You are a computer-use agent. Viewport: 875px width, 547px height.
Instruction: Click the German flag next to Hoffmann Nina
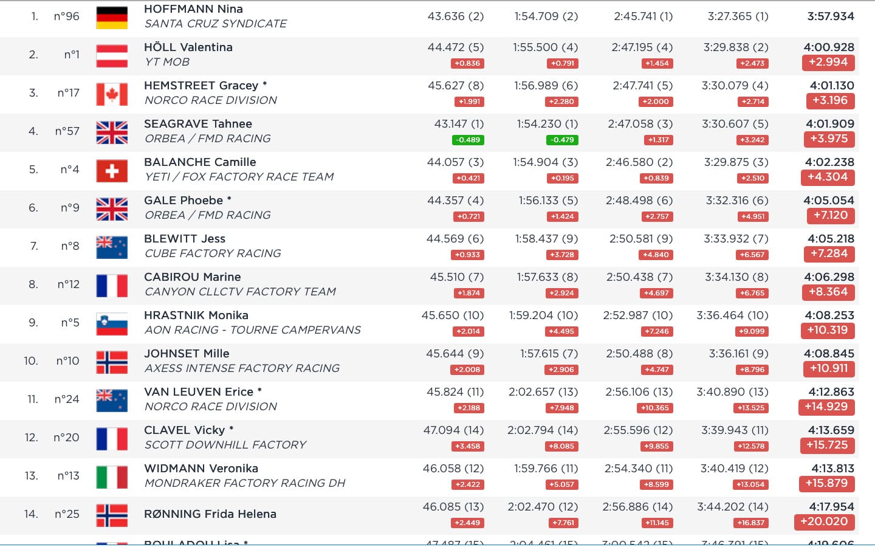pos(112,18)
